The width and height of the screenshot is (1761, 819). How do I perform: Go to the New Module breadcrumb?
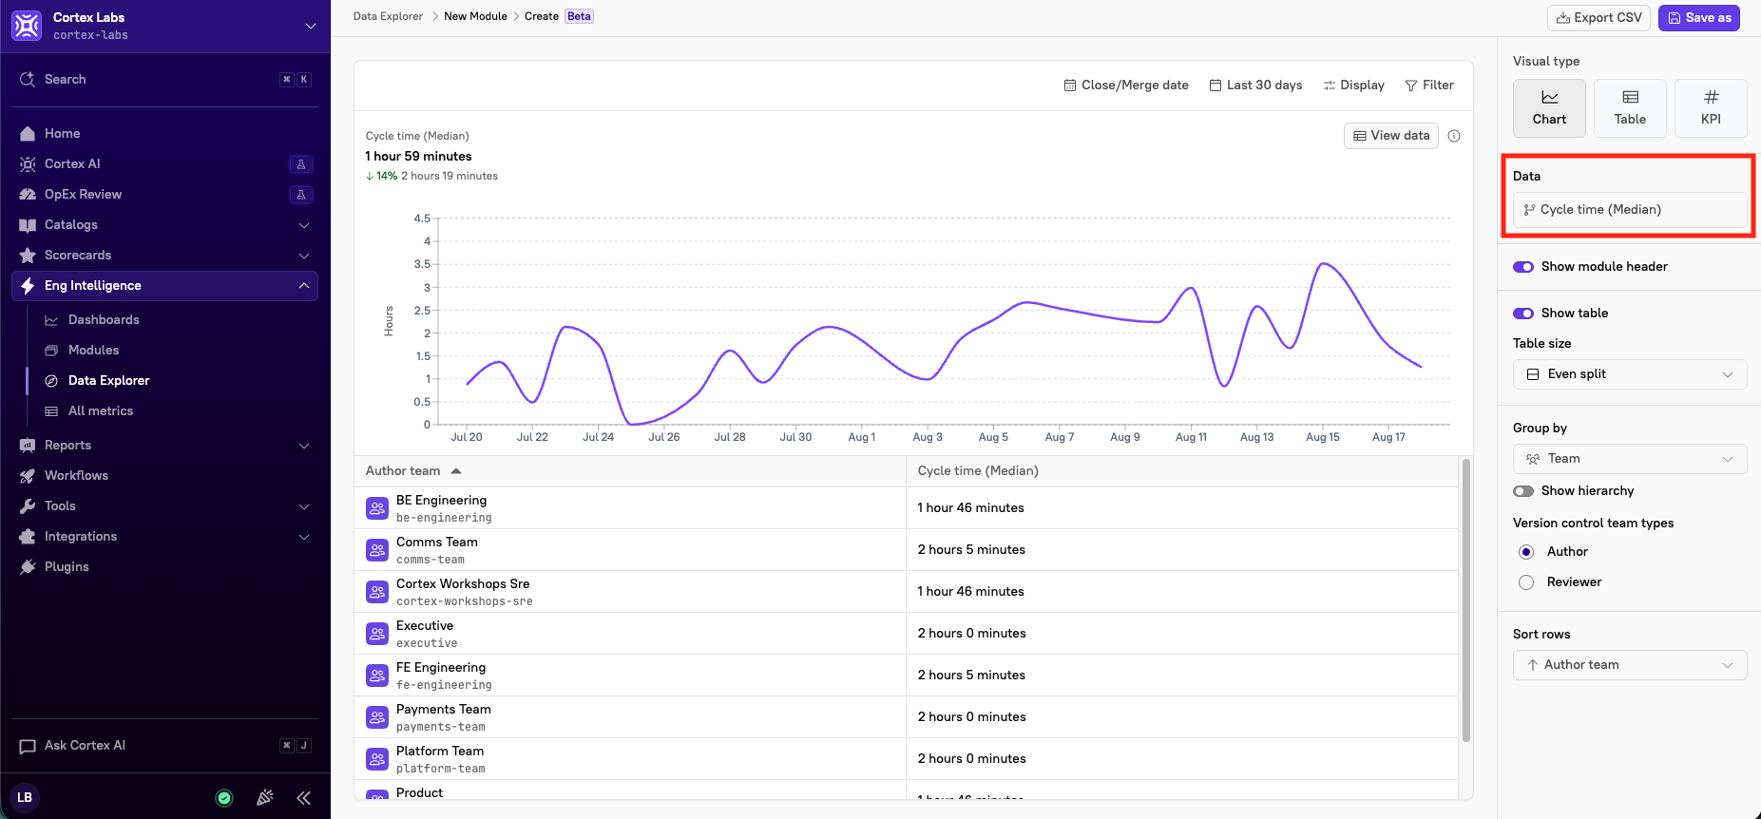475,16
